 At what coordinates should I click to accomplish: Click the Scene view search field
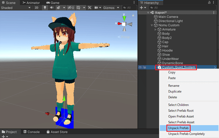tap(129, 8)
